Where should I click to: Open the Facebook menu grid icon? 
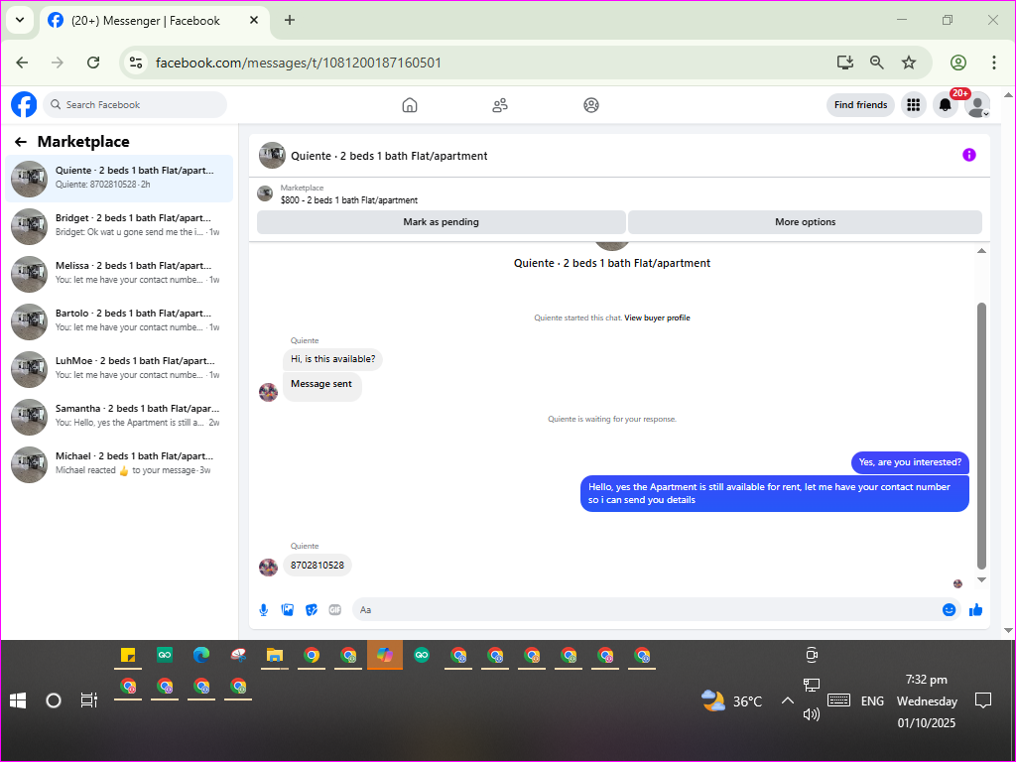[913, 104]
